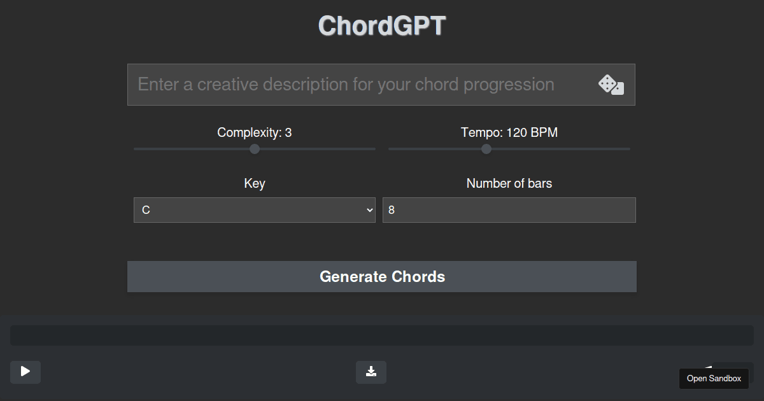
Task: Hit the export icon below the chord display
Action: coord(371,372)
